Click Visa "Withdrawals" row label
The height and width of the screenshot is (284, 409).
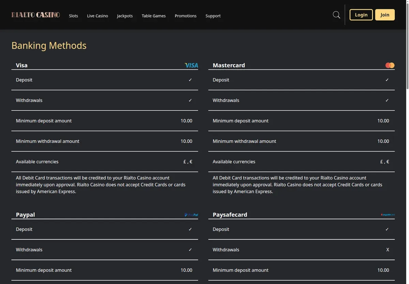pyautogui.click(x=29, y=100)
